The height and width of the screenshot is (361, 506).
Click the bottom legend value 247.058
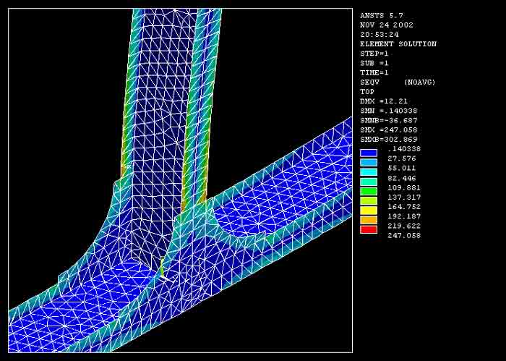[404, 235]
